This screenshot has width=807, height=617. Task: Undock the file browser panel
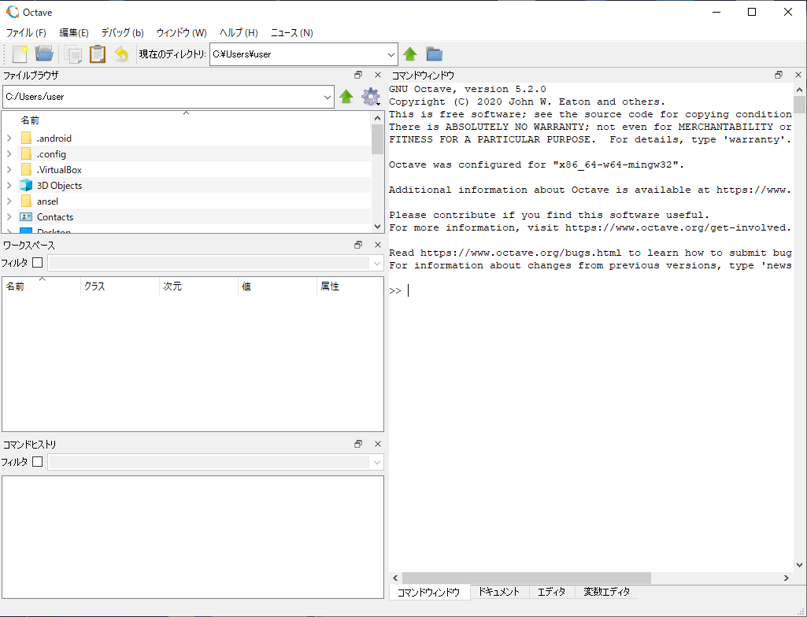pos(358,74)
